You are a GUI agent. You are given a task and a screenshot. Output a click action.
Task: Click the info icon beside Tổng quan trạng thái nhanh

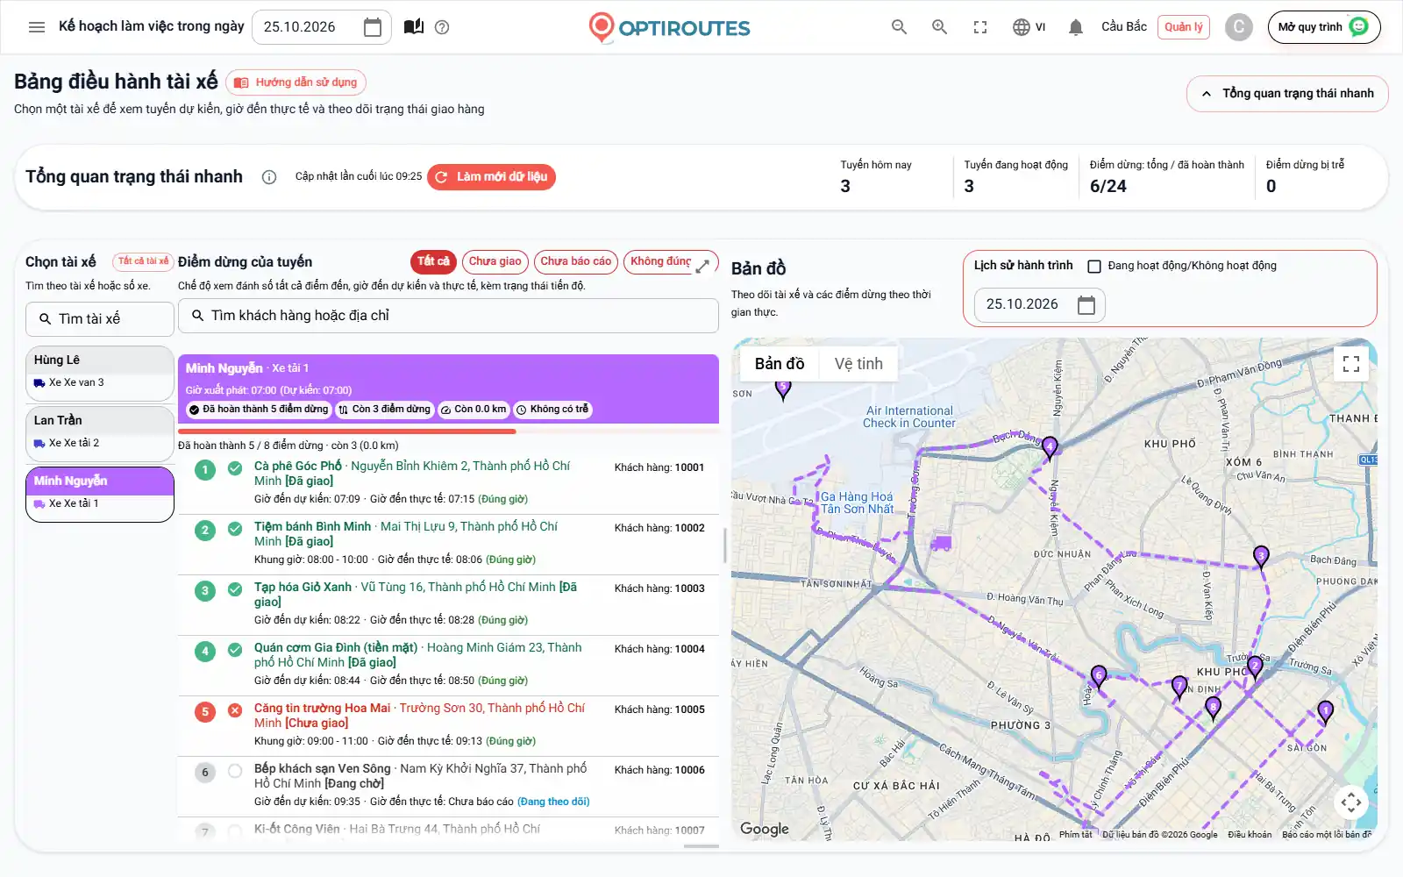coord(269,177)
